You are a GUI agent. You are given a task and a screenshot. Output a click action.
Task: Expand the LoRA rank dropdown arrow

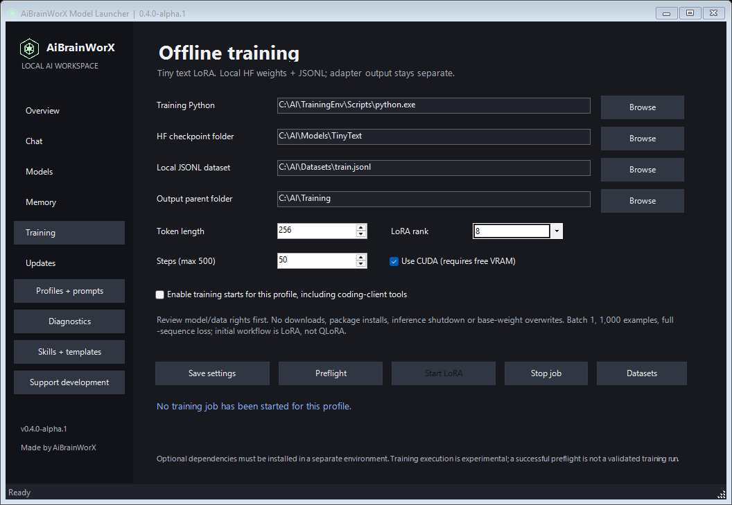557,231
